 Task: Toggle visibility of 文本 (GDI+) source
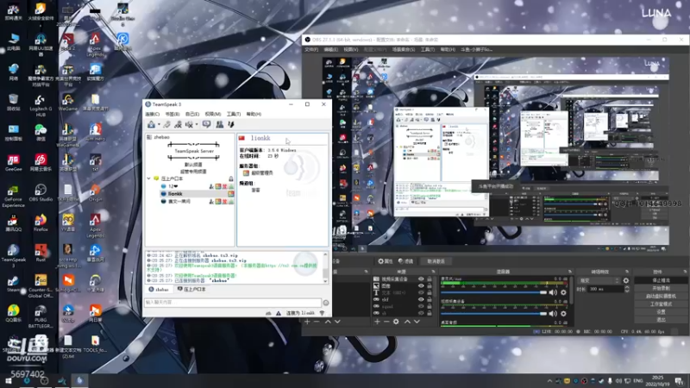click(421, 292)
